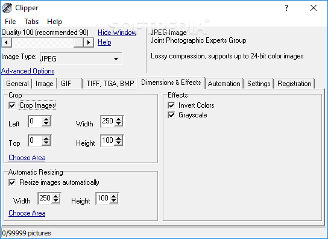The image size is (328, 239).
Task: Click the 0/99999 pictures status text
Action: click(27, 233)
